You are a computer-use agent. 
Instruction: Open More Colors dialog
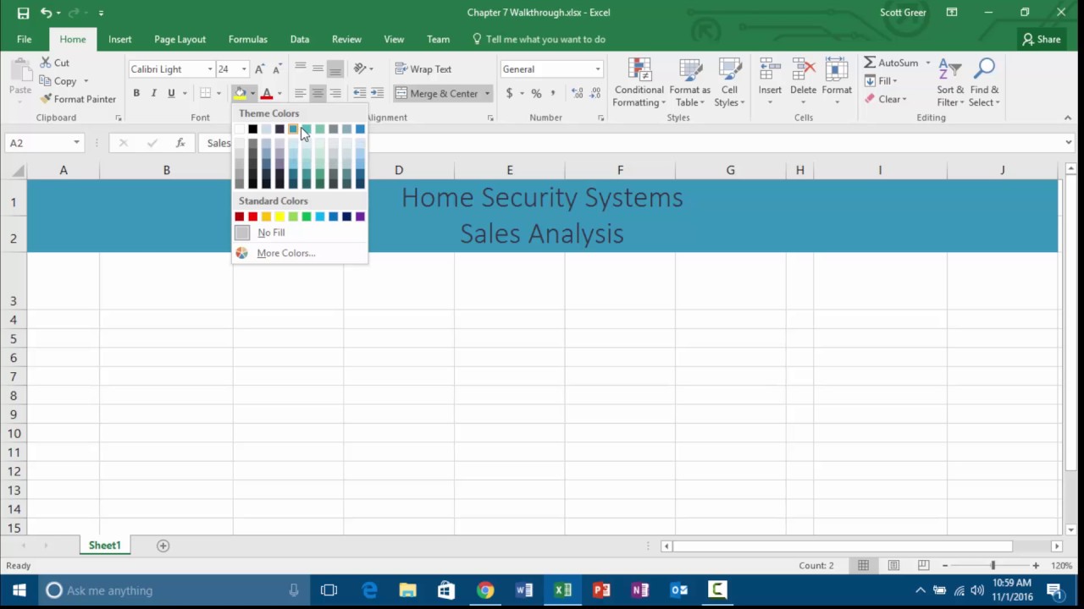tap(300, 253)
